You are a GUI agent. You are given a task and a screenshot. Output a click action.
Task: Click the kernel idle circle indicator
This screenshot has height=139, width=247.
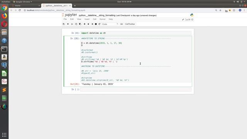[x=192, y=20]
